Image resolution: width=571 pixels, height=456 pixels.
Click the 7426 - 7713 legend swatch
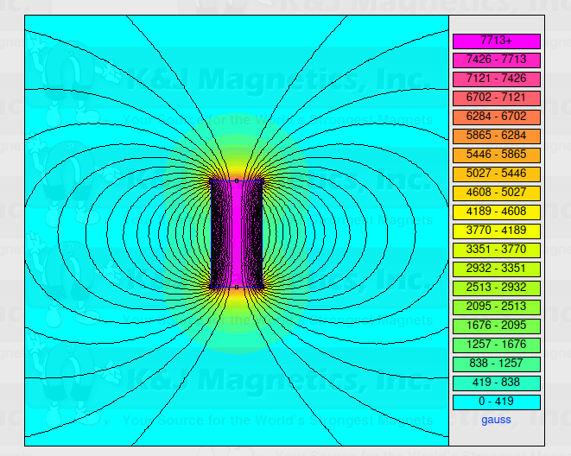pyautogui.click(x=497, y=60)
